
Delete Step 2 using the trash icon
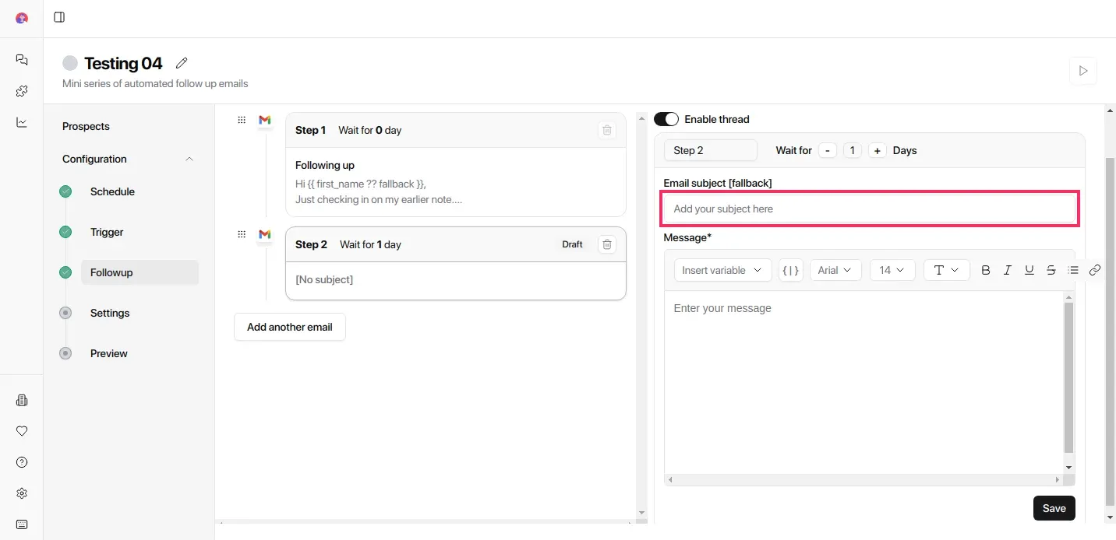pos(607,244)
